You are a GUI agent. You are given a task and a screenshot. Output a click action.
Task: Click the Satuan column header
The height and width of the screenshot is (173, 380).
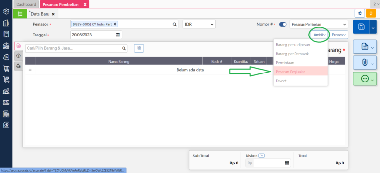(x=259, y=62)
